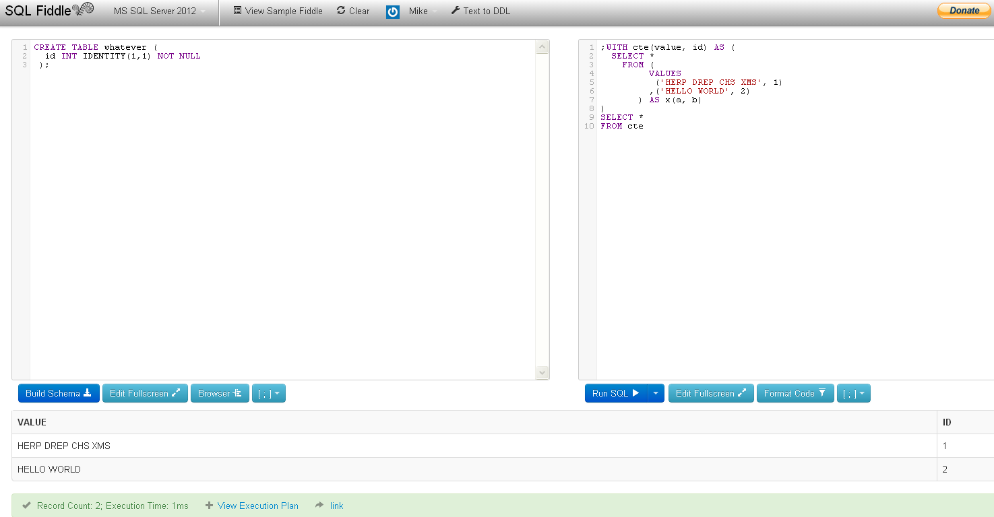The image size is (994, 517).
Task: Click the Build Schema button
Action: point(59,393)
